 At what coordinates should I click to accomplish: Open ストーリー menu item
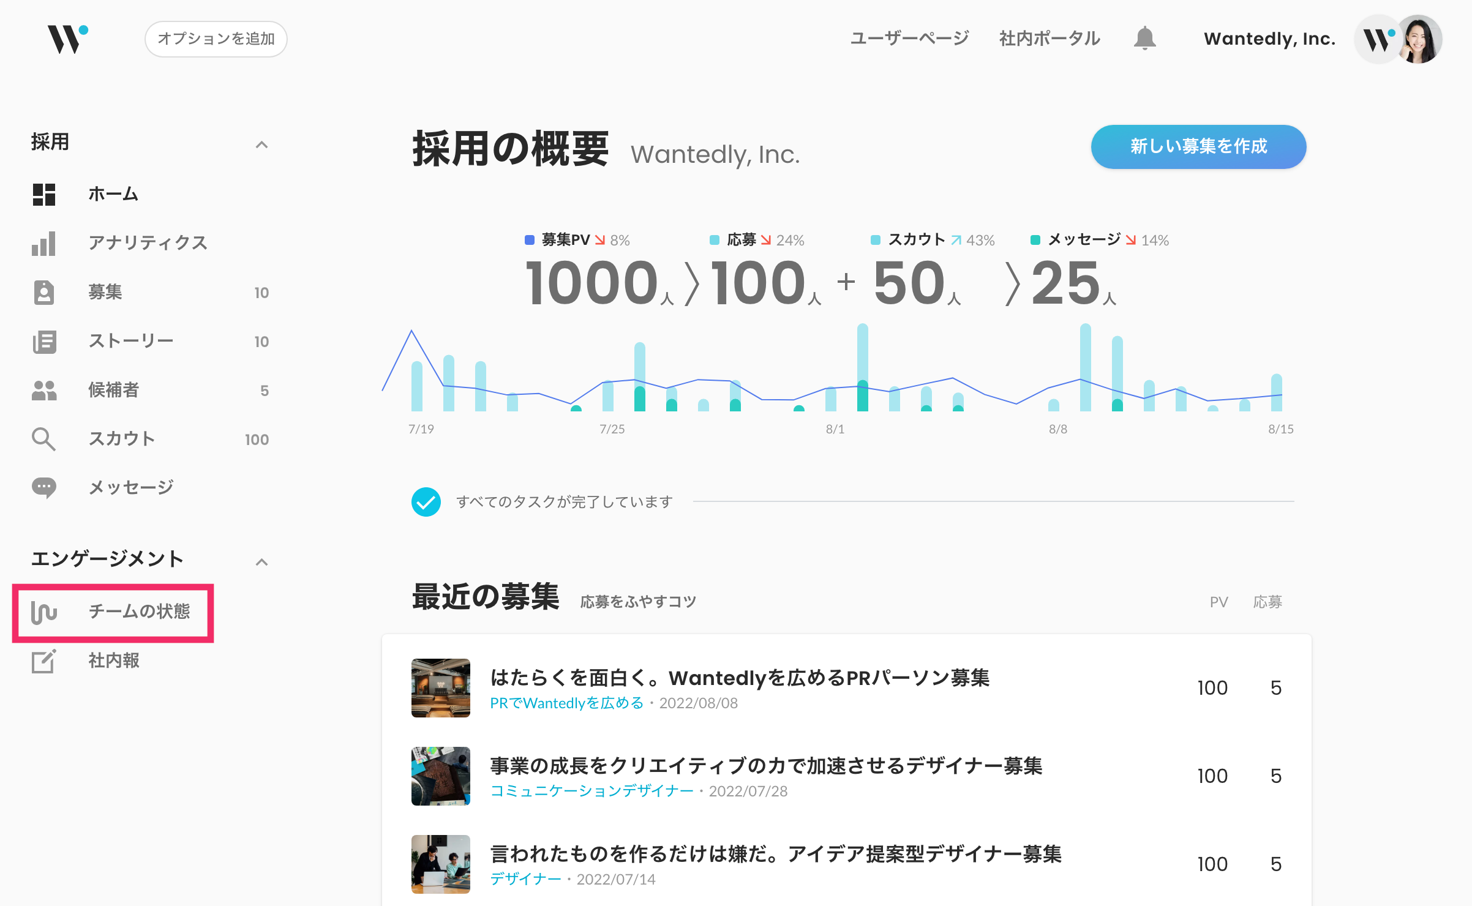[130, 341]
